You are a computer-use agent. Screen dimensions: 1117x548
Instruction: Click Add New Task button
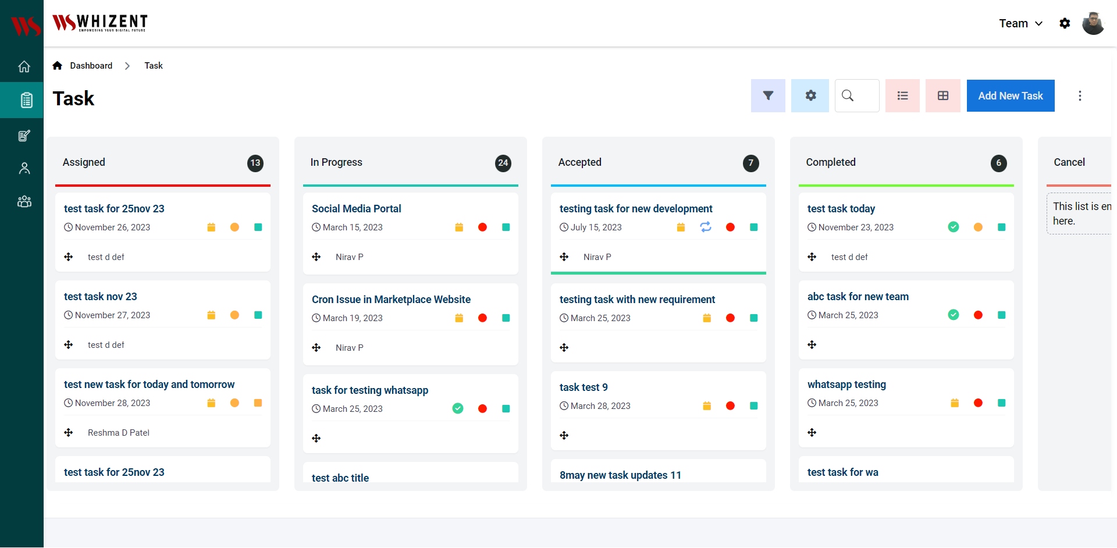click(1011, 95)
